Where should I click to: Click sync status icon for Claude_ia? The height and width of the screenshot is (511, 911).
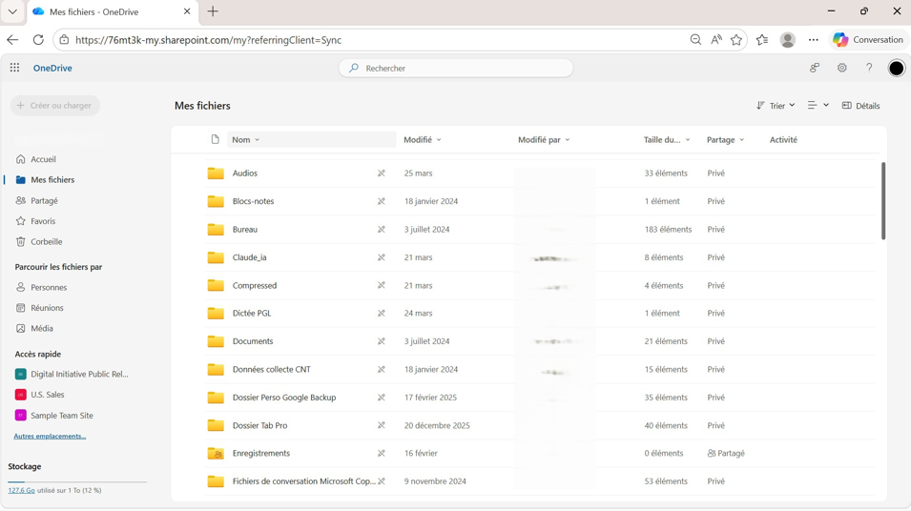tap(382, 257)
